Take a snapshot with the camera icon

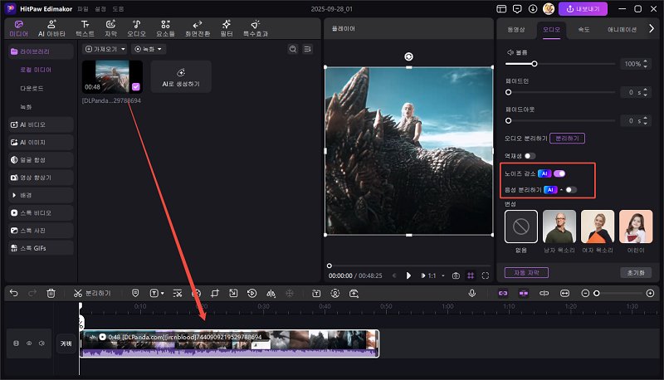tap(456, 275)
